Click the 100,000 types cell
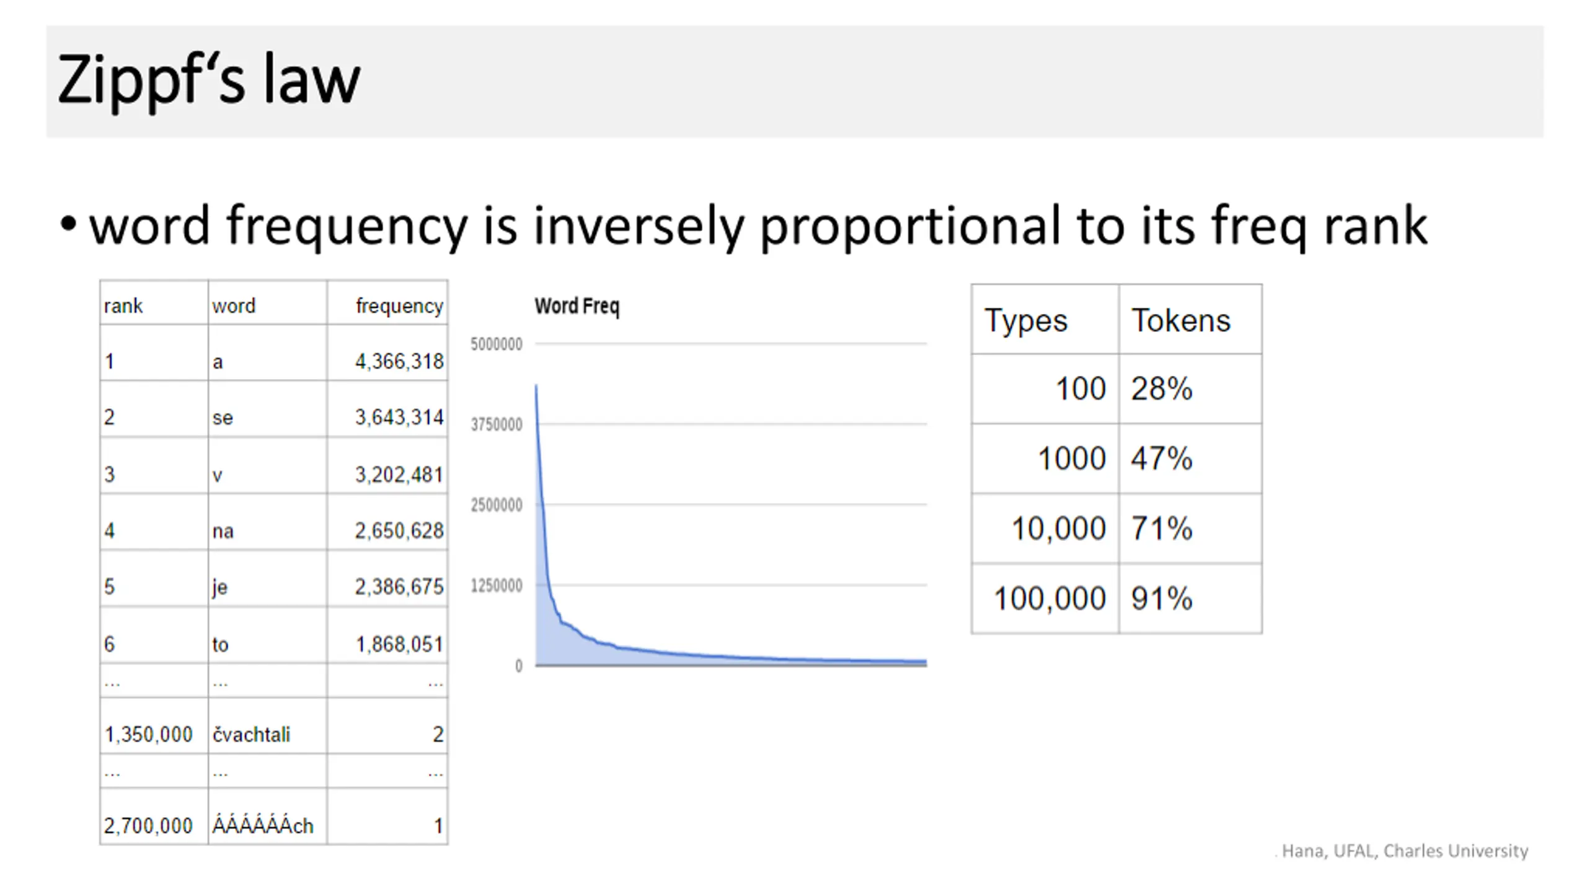The image size is (1587, 892). 1050,599
